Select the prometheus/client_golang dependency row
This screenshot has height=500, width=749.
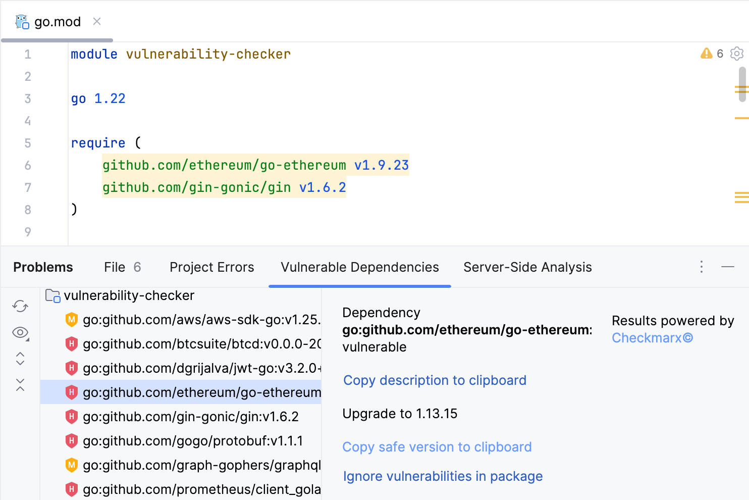181,489
